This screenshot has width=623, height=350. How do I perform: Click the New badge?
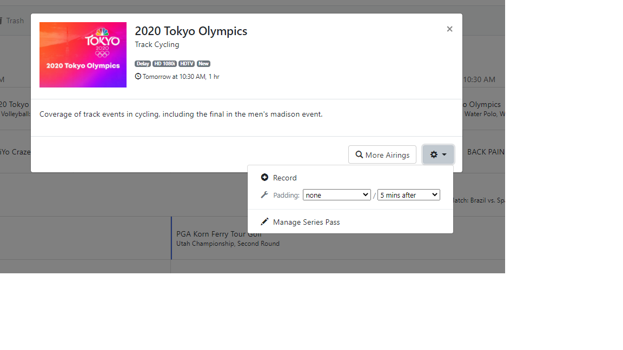coord(203,64)
